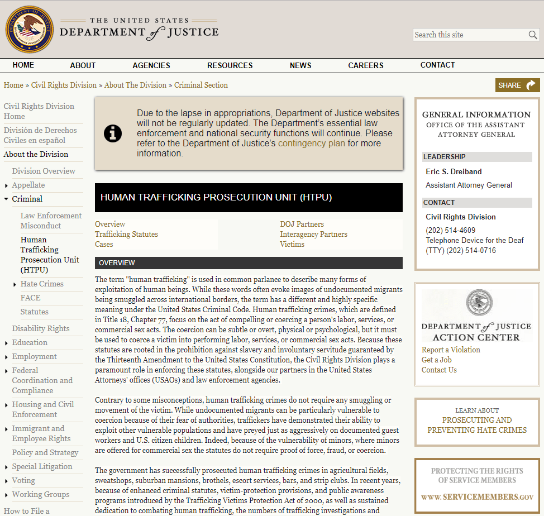Expand the Voting arrow in sidebar
The image size is (544, 516).
click(6, 481)
